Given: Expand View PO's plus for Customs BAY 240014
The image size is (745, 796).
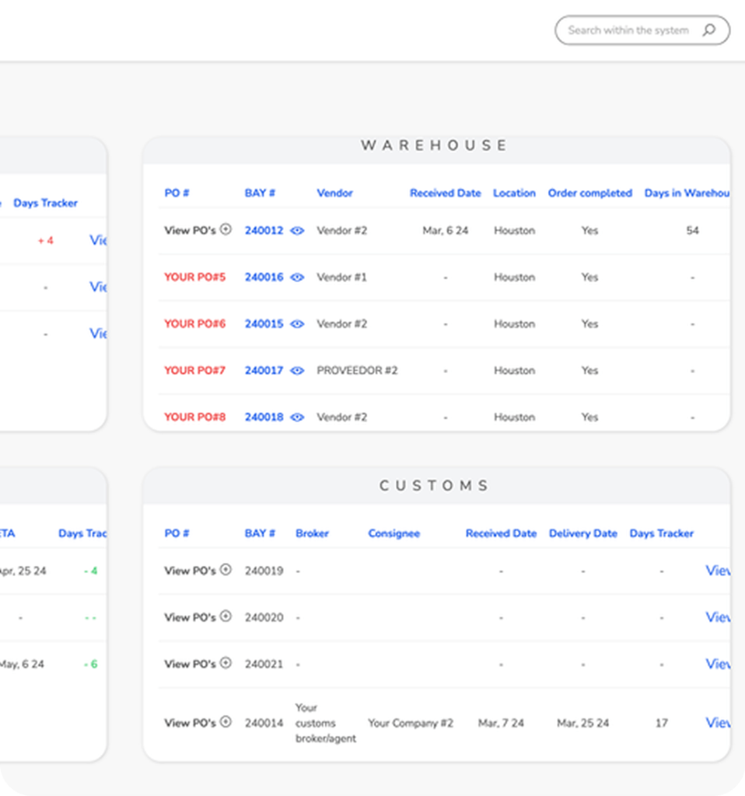Looking at the screenshot, I should pyautogui.click(x=226, y=722).
